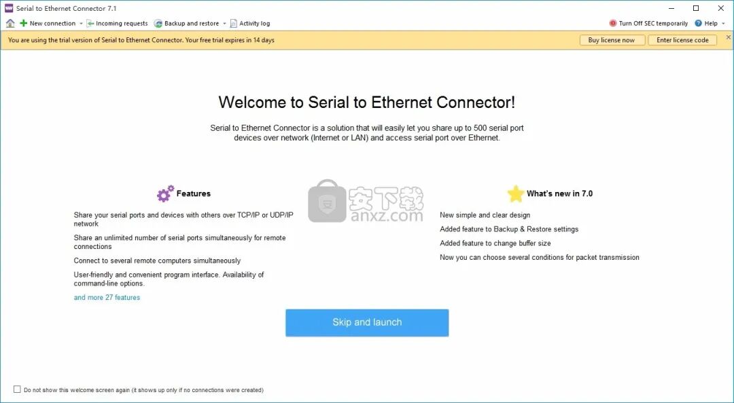Open the 'and more 27 features' link
Image resolution: width=734 pixels, height=403 pixels.
[x=106, y=297]
